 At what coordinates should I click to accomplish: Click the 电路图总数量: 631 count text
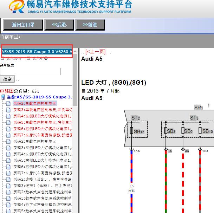[x=20, y=91]
